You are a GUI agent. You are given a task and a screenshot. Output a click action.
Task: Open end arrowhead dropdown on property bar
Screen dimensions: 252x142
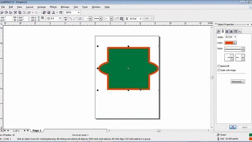(111, 19)
